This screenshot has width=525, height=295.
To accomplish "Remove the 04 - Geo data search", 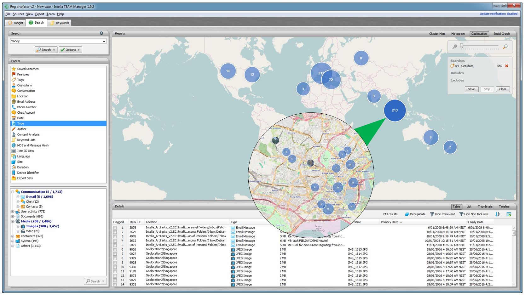I will 507,66.
